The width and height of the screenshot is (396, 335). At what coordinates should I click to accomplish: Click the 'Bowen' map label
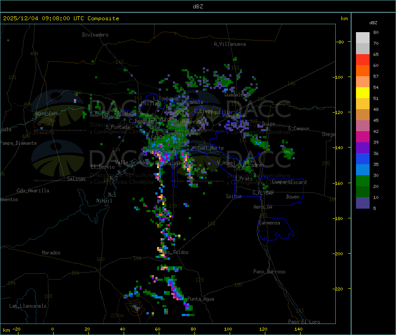coord(293,197)
